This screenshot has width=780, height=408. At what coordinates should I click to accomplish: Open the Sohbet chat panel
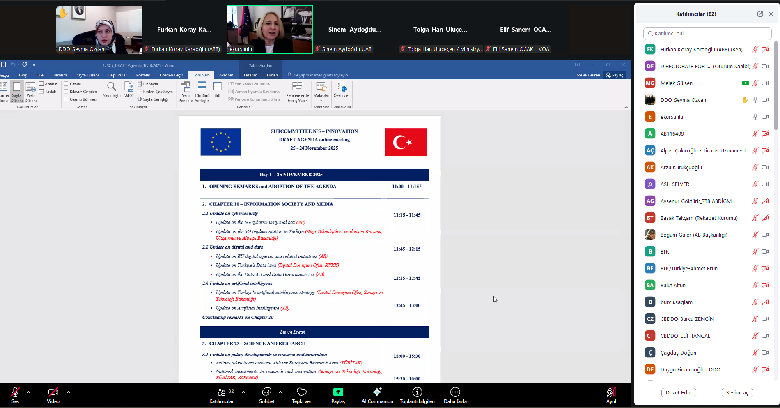point(266,392)
